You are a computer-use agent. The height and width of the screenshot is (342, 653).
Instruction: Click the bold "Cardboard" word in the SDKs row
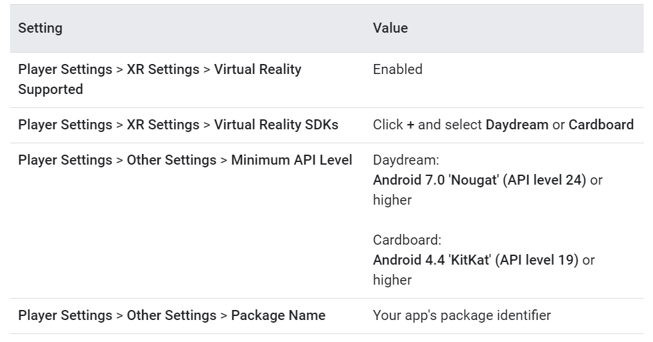click(x=601, y=125)
